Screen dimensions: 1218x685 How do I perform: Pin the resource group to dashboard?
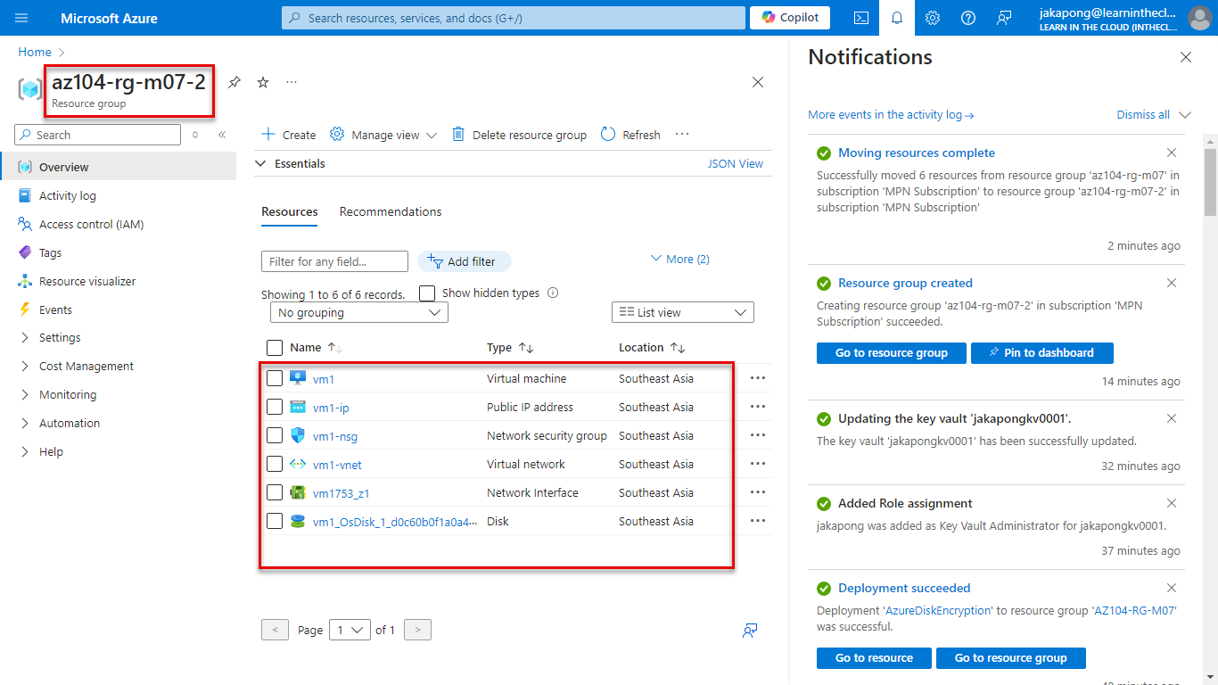coord(235,82)
